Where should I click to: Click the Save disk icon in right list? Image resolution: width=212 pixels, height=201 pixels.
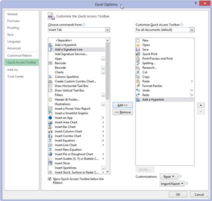click(138, 49)
